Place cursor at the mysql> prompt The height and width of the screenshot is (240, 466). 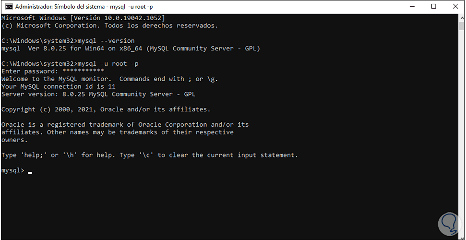tap(30, 171)
